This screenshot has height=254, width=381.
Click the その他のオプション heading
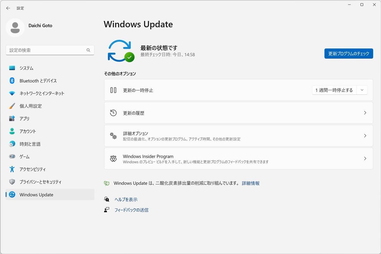120,74
